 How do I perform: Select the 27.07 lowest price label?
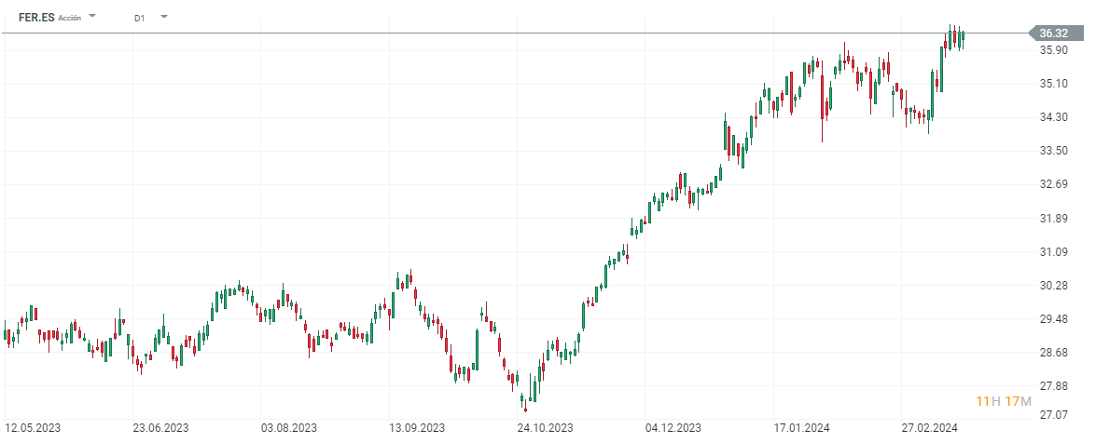pos(1053,414)
